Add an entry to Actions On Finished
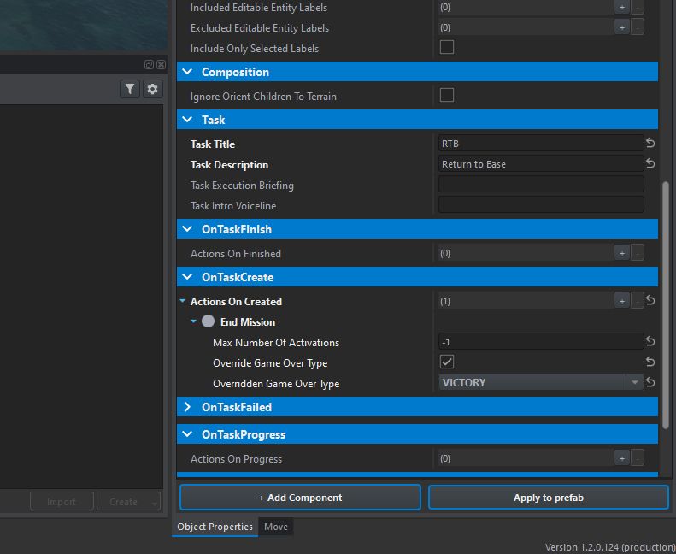 point(622,253)
